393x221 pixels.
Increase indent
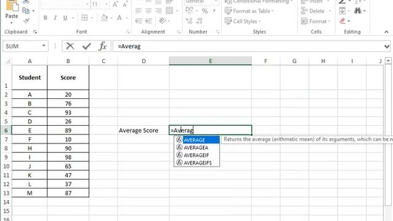click(149, 21)
